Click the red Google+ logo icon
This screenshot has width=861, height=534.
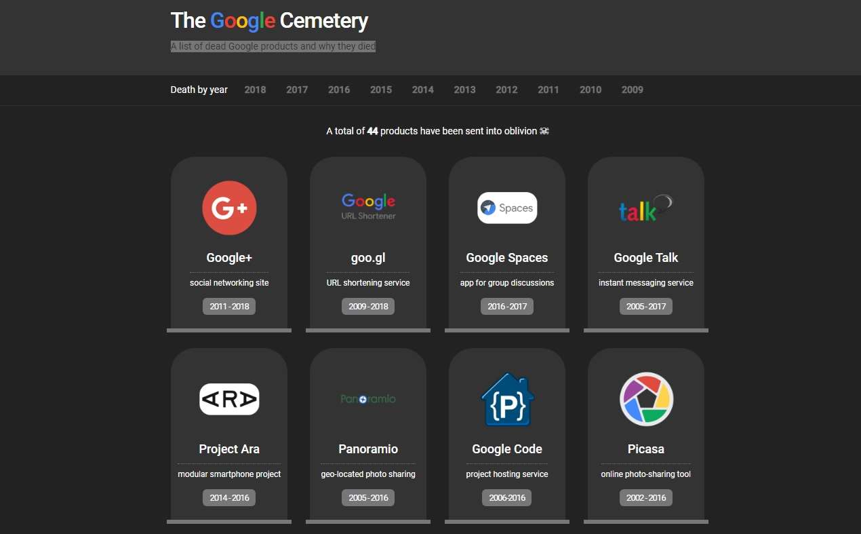tap(229, 208)
